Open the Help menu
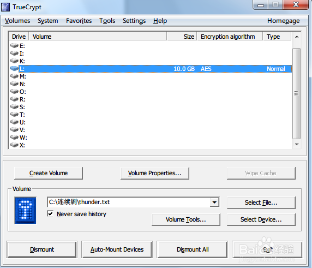This screenshot has width=312, height=268. point(160,21)
